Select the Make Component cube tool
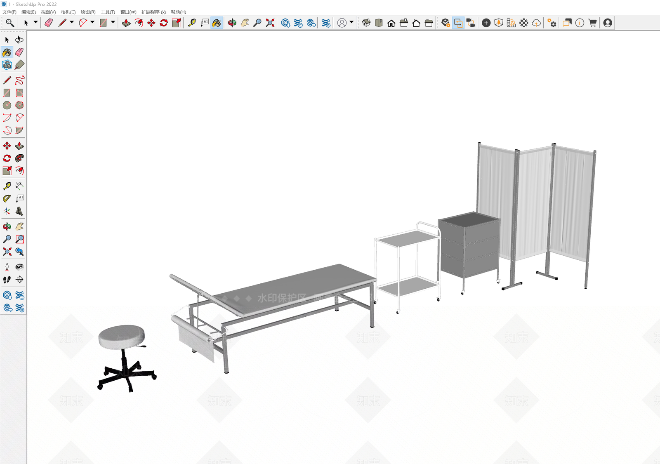Screen dimensions: 660x464 (7, 65)
